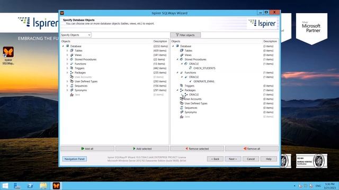The width and height of the screenshot is (339, 190).
Task: Expand Stored Procedures node in left tree
Action: click(67, 60)
